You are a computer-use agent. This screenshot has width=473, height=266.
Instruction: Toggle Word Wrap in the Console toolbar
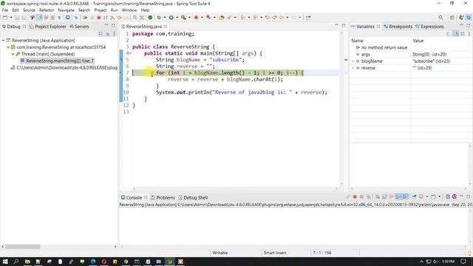click(x=391, y=197)
